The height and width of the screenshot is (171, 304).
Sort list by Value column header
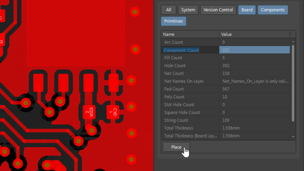(255, 34)
